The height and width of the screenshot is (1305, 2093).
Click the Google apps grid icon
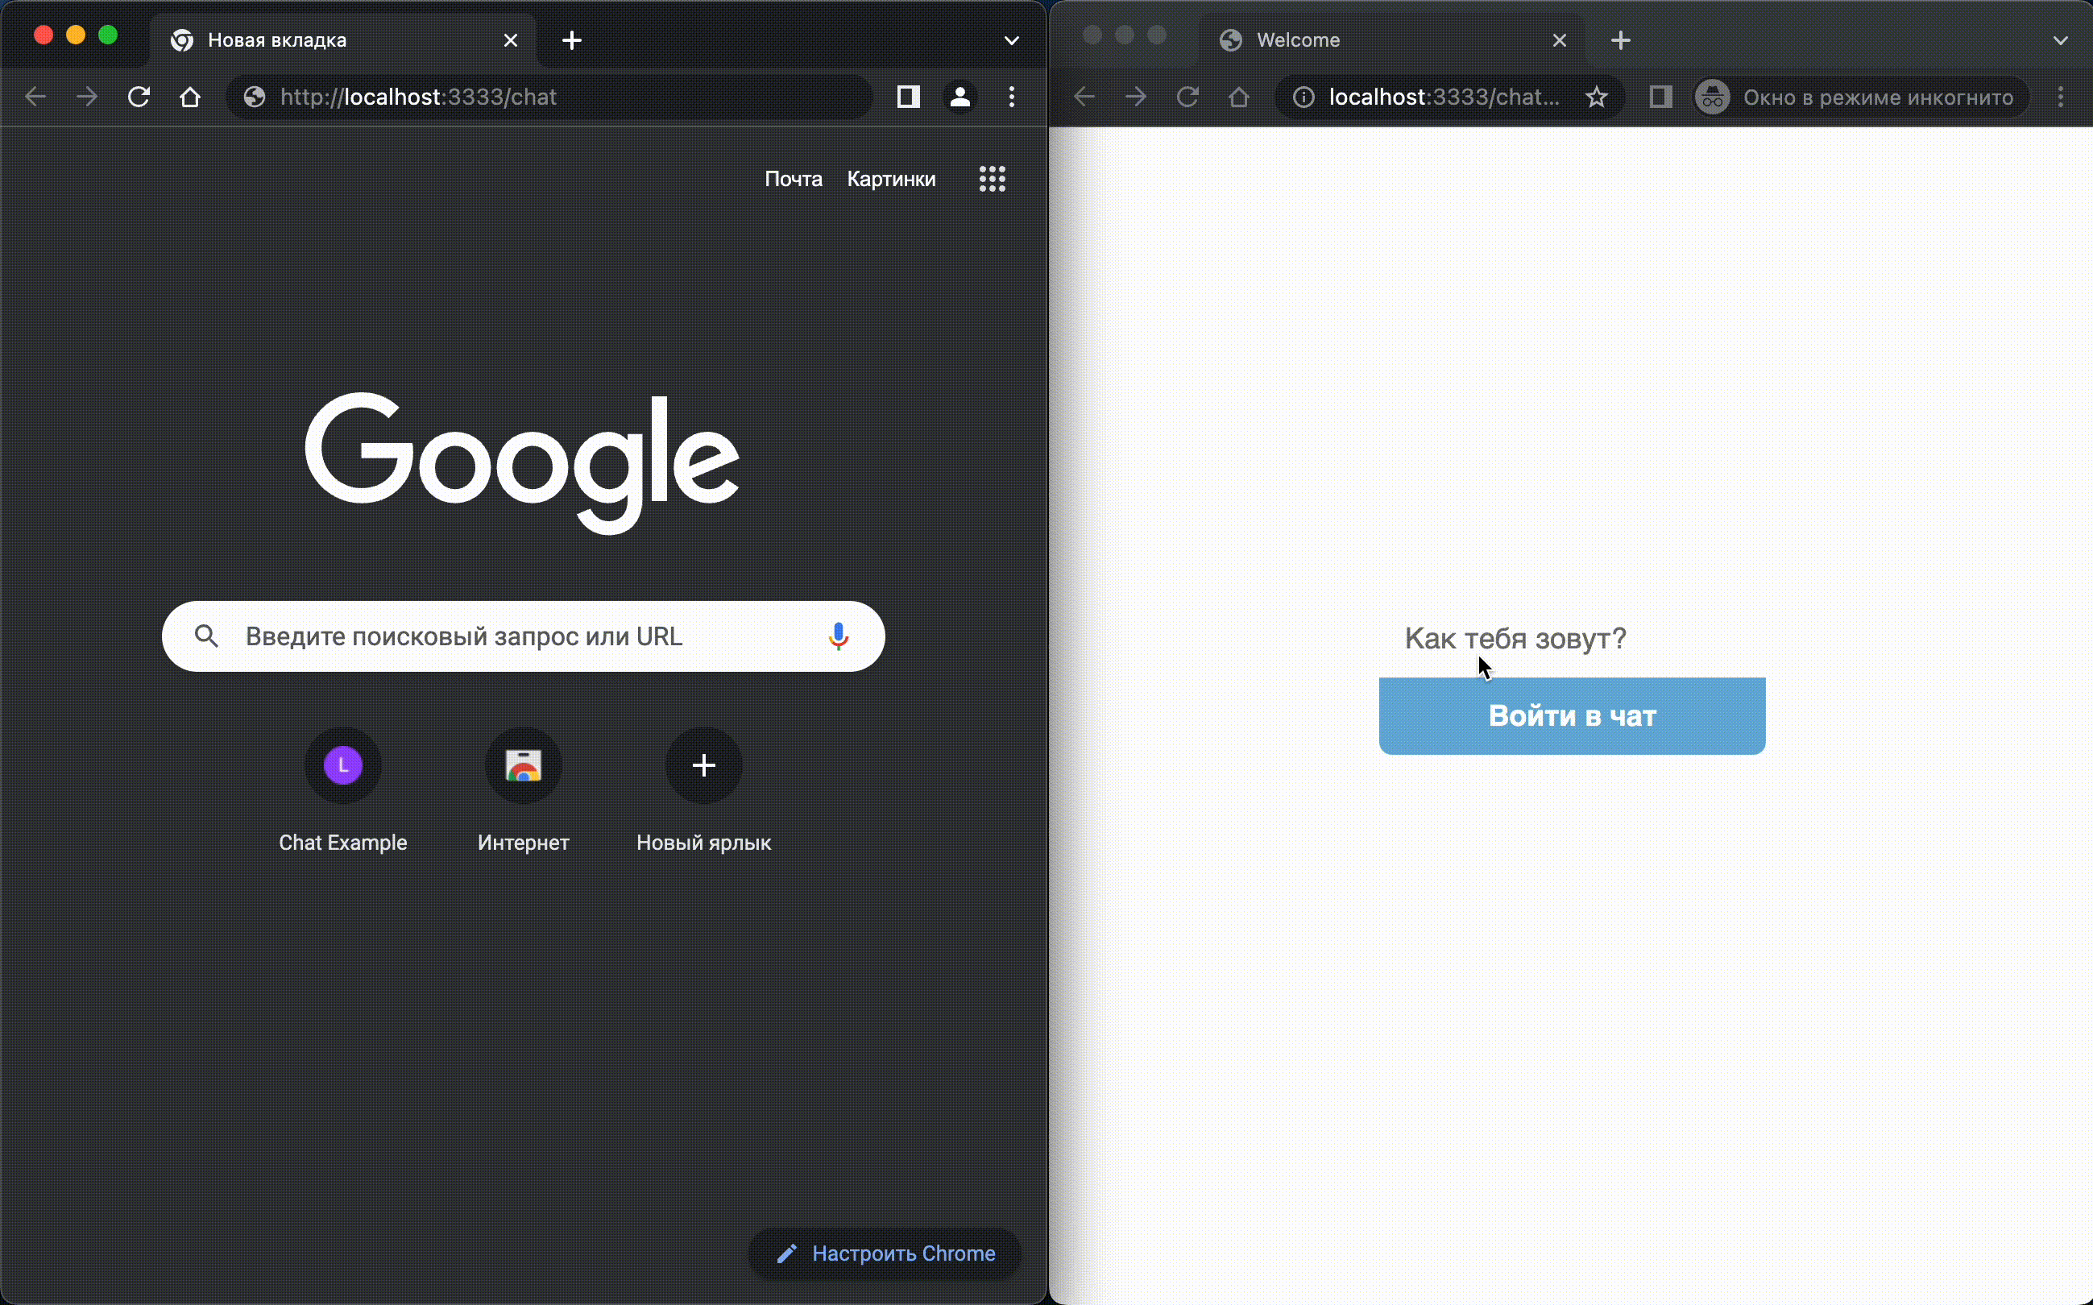(x=992, y=179)
